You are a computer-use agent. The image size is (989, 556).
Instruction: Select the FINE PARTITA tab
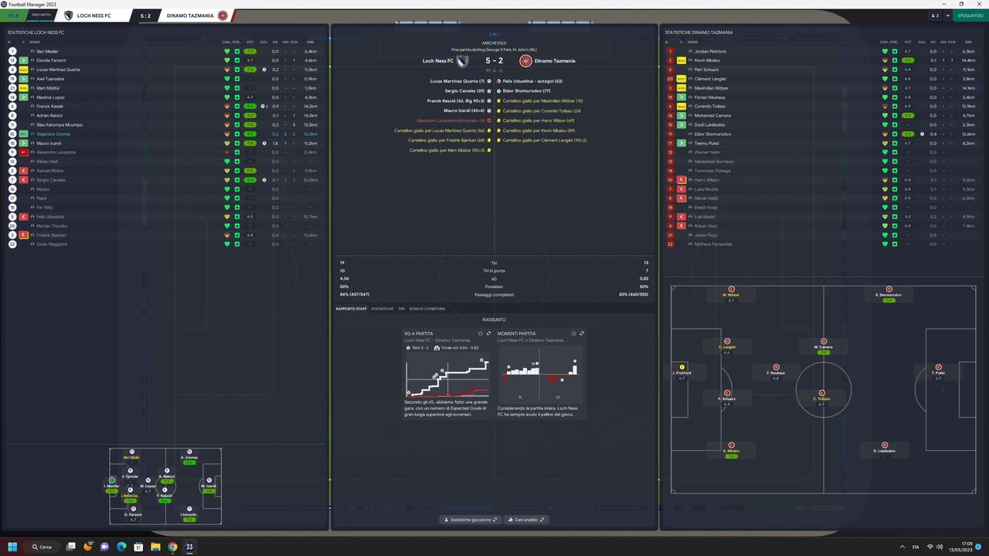pyautogui.click(x=41, y=15)
